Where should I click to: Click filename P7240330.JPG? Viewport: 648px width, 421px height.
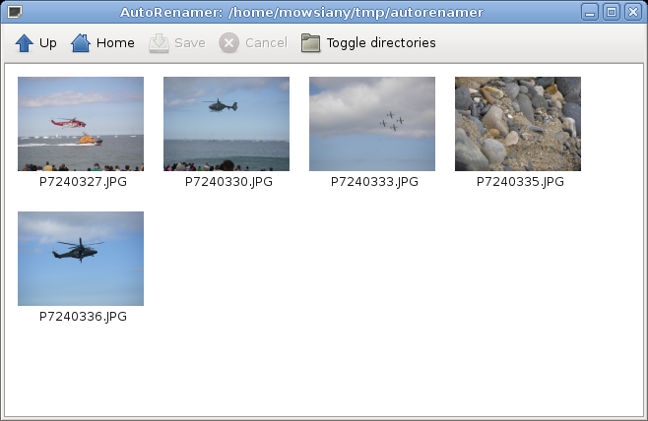click(x=228, y=182)
